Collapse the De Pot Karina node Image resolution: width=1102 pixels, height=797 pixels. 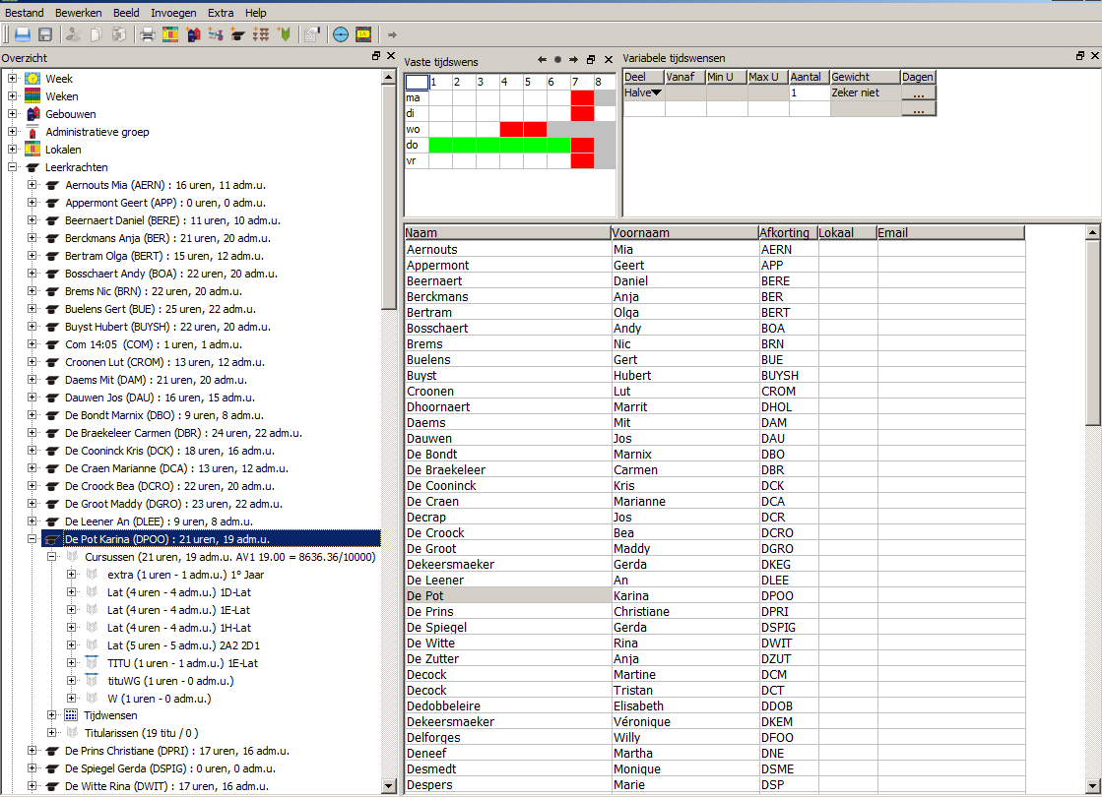pyautogui.click(x=32, y=538)
